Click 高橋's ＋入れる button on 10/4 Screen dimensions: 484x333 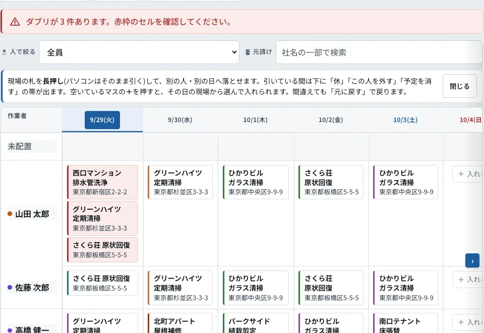468,322
